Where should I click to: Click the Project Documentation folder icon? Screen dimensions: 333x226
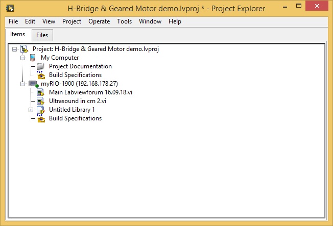pos(40,66)
